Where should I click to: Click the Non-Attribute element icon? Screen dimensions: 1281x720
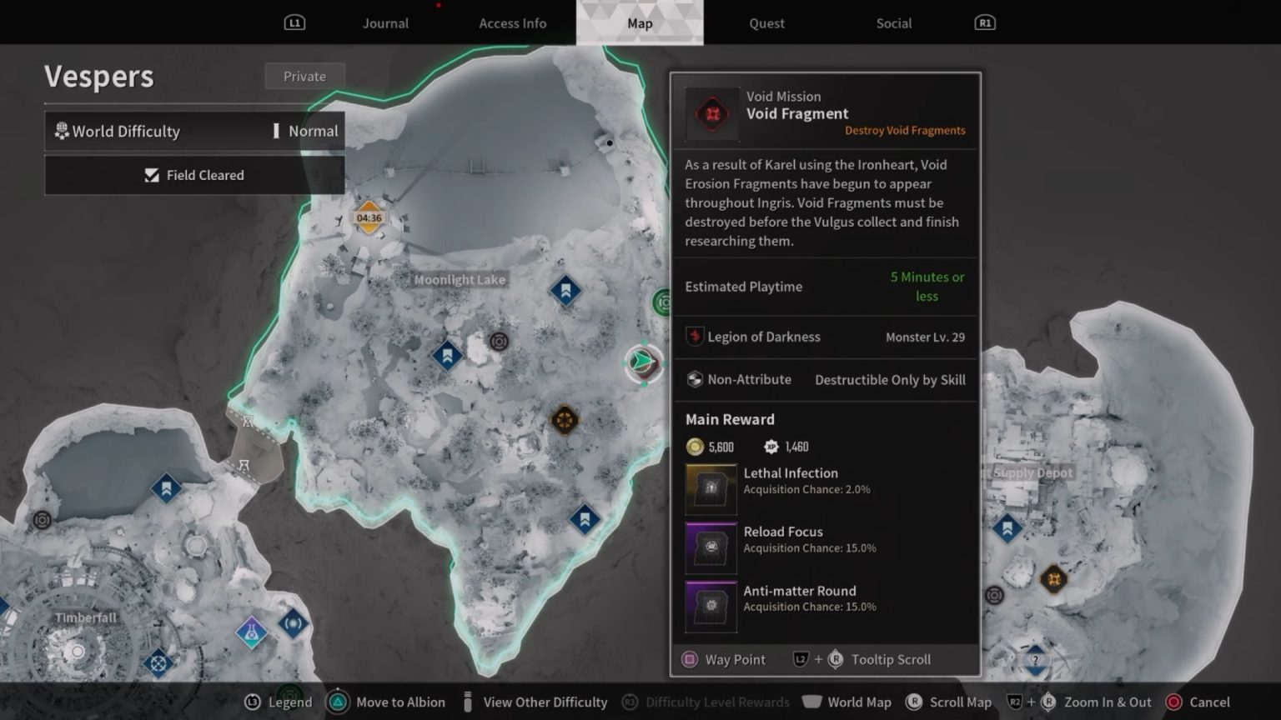694,379
